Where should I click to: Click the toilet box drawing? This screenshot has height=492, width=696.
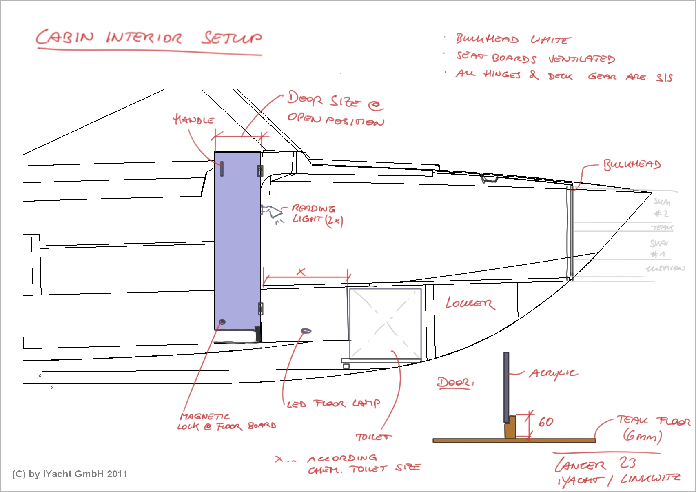[x=385, y=323]
